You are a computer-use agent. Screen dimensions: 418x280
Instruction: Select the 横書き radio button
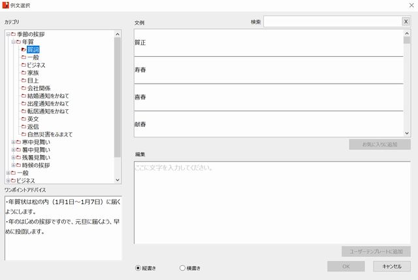[x=182, y=268]
